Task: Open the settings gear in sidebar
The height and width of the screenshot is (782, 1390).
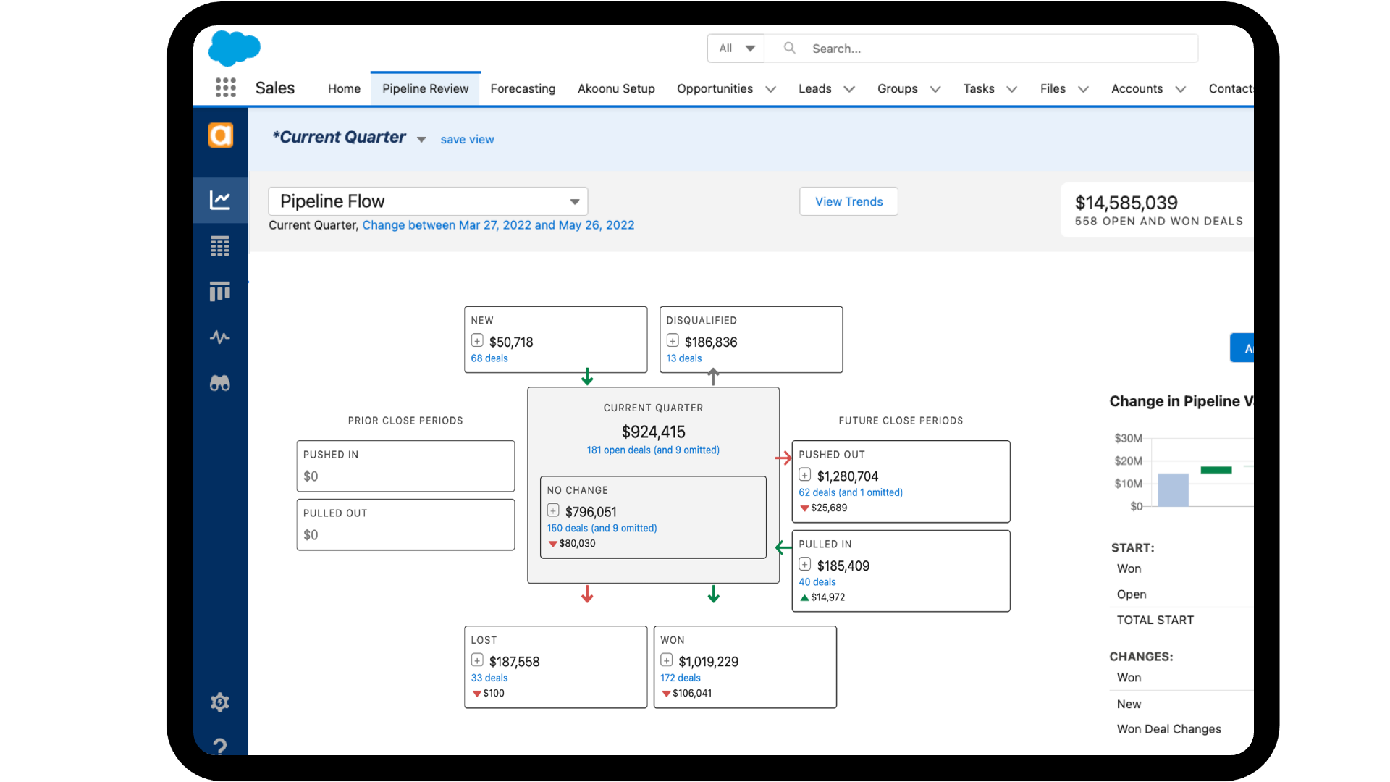Action: click(220, 702)
